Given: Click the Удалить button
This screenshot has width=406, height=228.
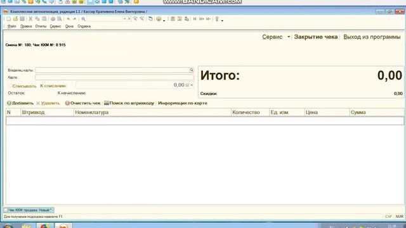Looking at the screenshot, I should (48, 103).
